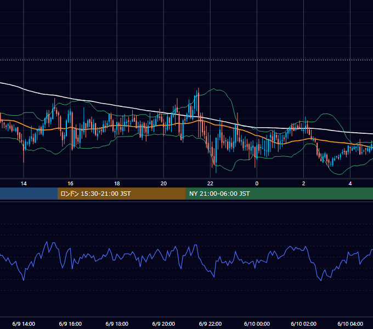The height and width of the screenshot is (329, 373).
Task: Click the 6/10 00:00 date label
Action: (x=257, y=324)
